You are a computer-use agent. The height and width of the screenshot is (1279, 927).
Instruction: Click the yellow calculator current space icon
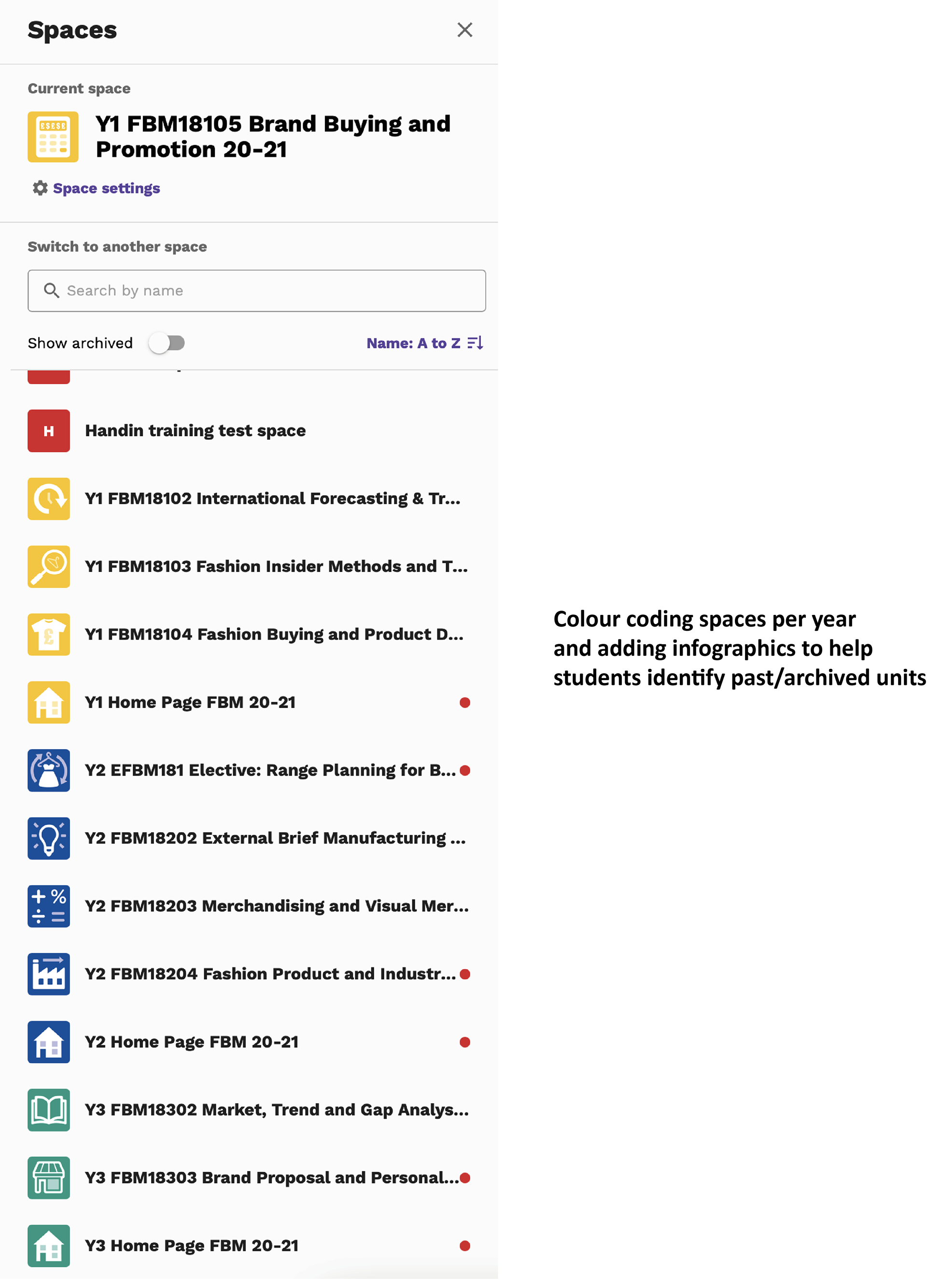[x=53, y=137]
